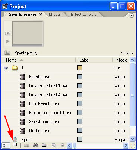Click the Automate to Sequence icon
Viewport: 137px width, 150px height.
[27, 145]
